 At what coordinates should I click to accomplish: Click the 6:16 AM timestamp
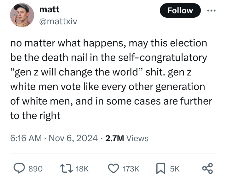coord(26,138)
